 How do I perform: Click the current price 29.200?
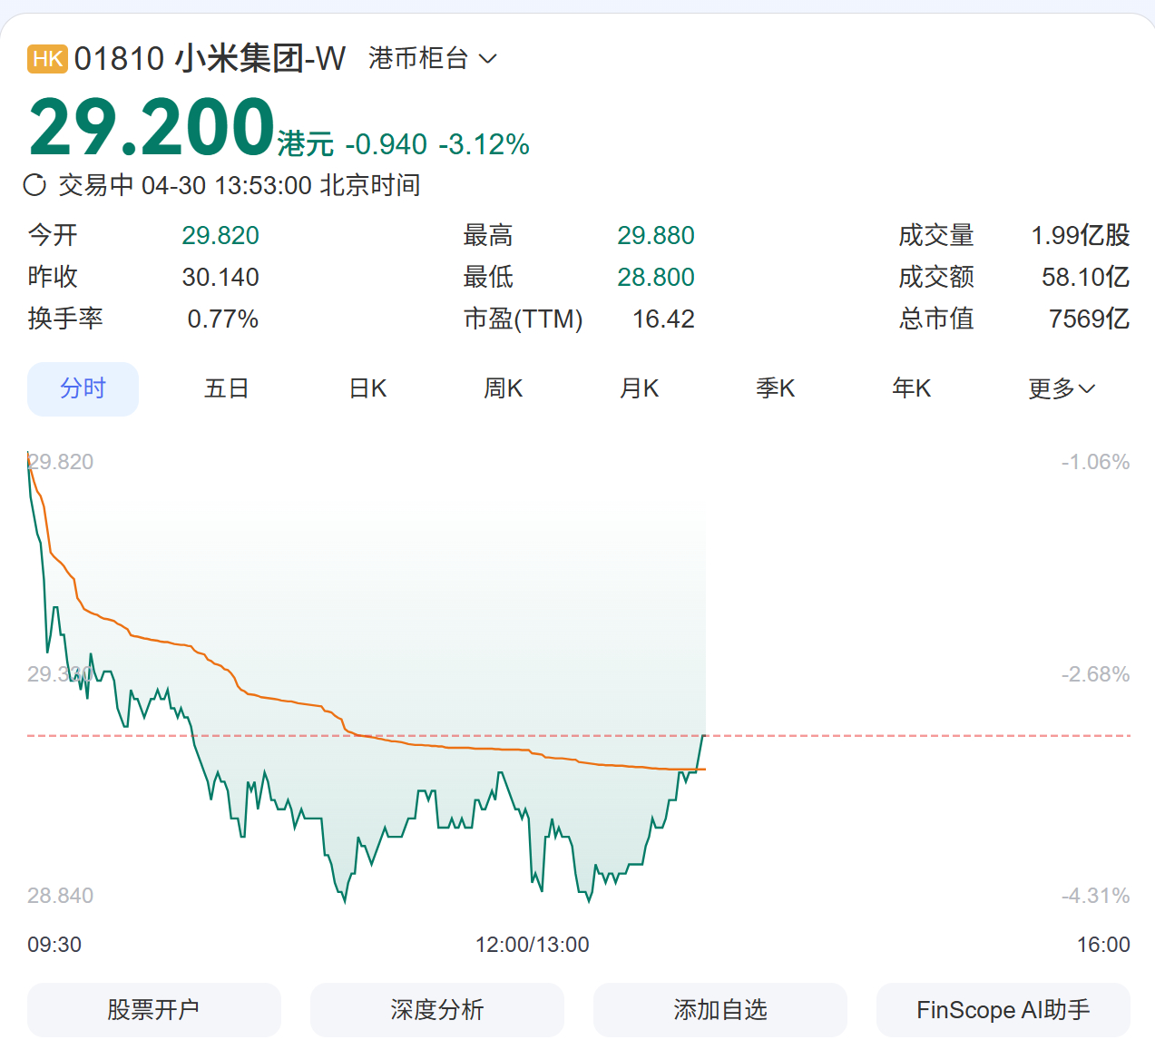[152, 128]
